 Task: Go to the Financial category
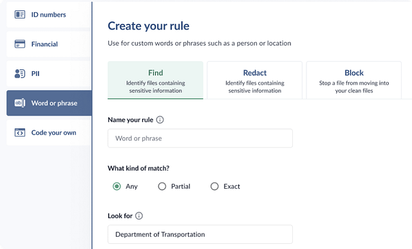(x=49, y=44)
